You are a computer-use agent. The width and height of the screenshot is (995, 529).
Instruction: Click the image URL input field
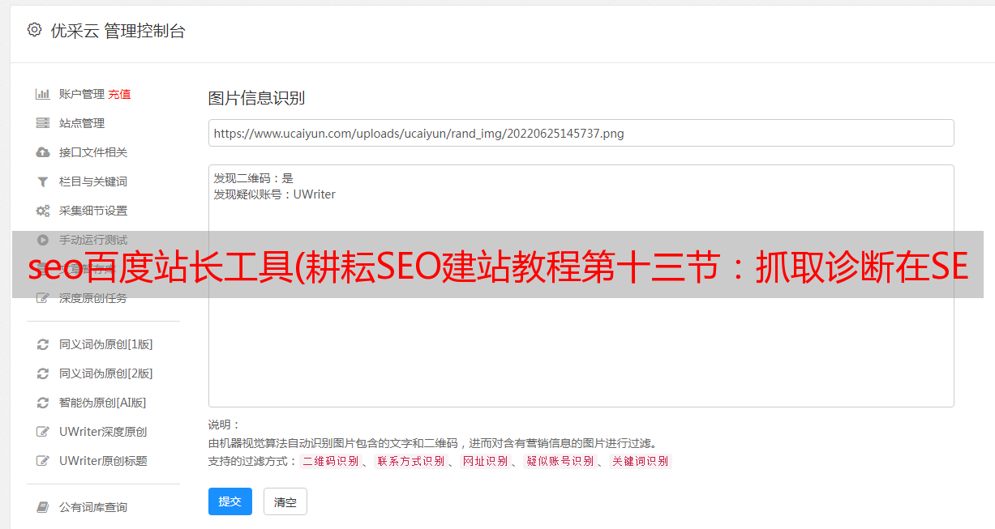581,133
